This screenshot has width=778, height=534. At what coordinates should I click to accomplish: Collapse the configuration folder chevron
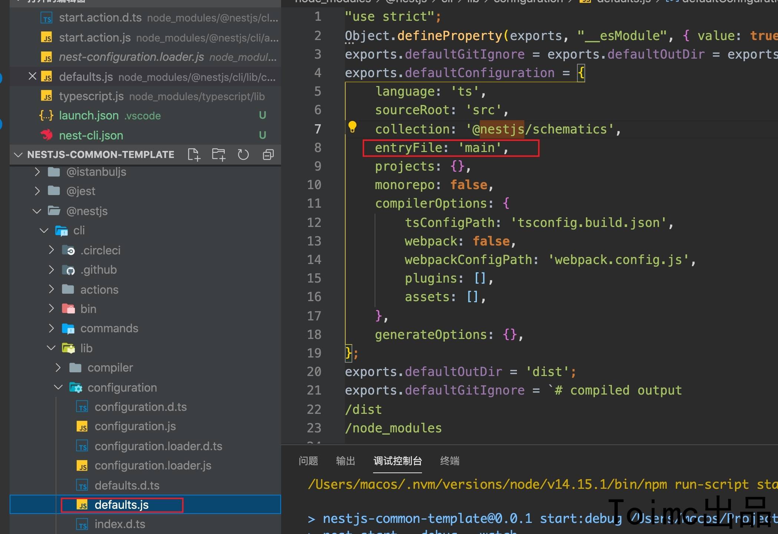58,387
